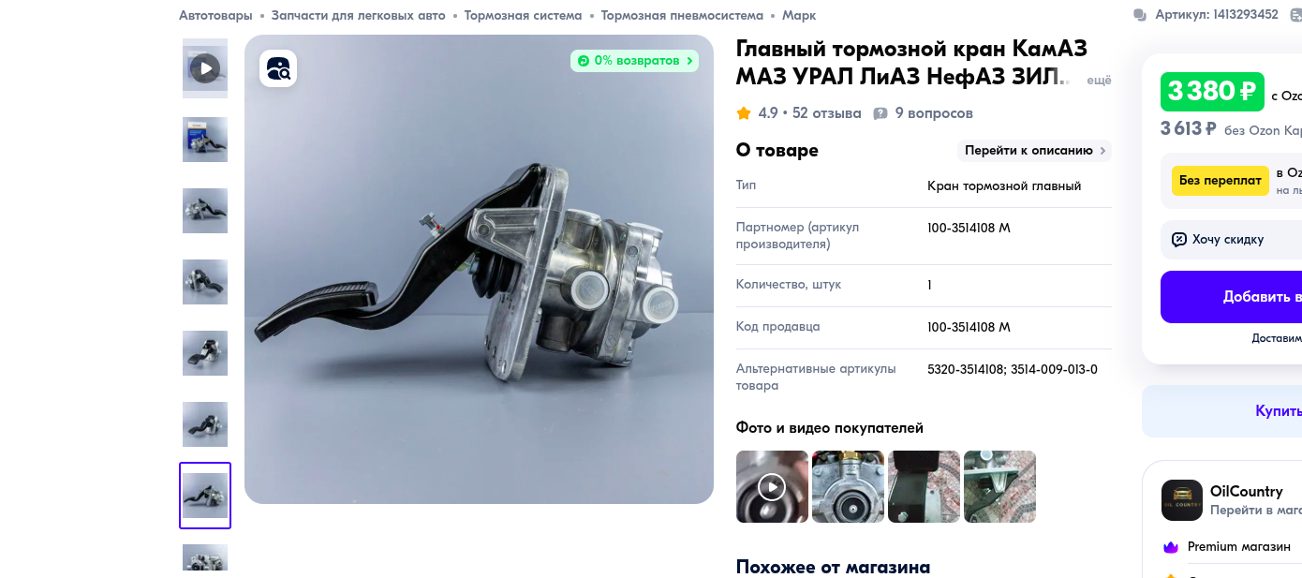Screen dimensions: 1302x578
Task: Open Запчасти для легковых авто breadcrumb
Action: (x=359, y=16)
